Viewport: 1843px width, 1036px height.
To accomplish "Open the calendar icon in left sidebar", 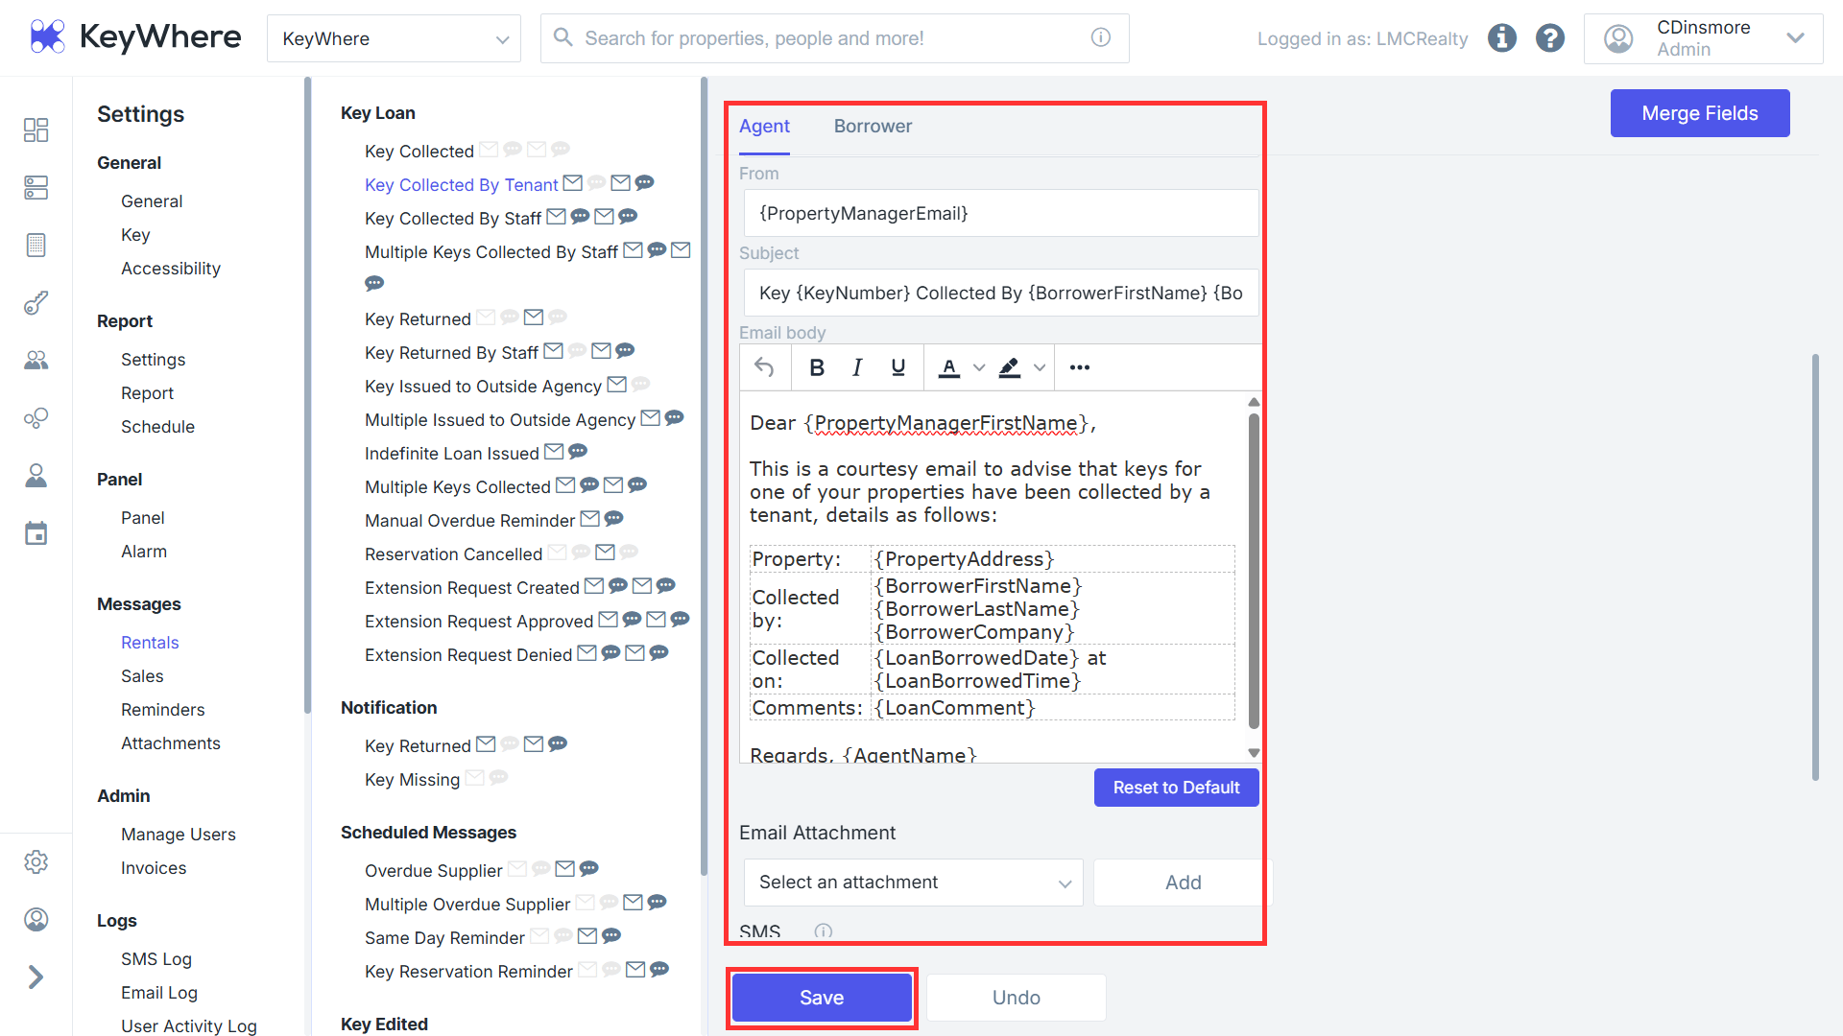I will [36, 533].
